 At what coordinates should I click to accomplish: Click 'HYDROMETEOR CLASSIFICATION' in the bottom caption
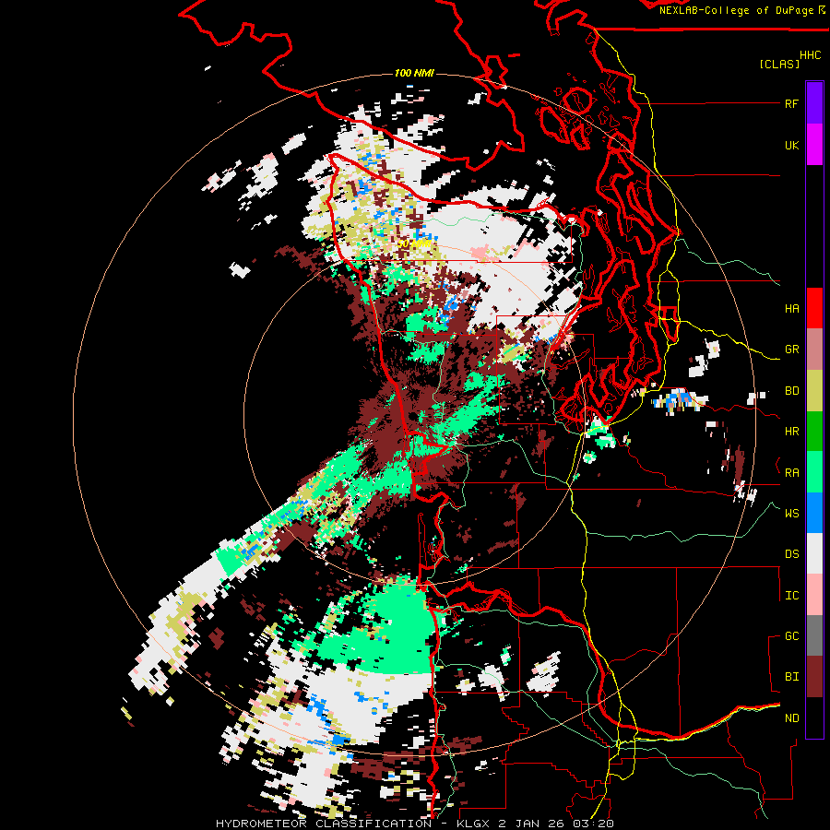pos(324,824)
